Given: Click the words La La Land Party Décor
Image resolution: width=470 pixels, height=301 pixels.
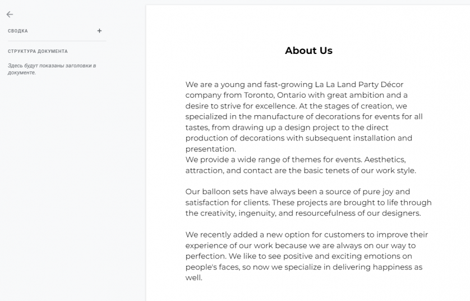Looking at the screenshot, I should [x=359, y=84].
